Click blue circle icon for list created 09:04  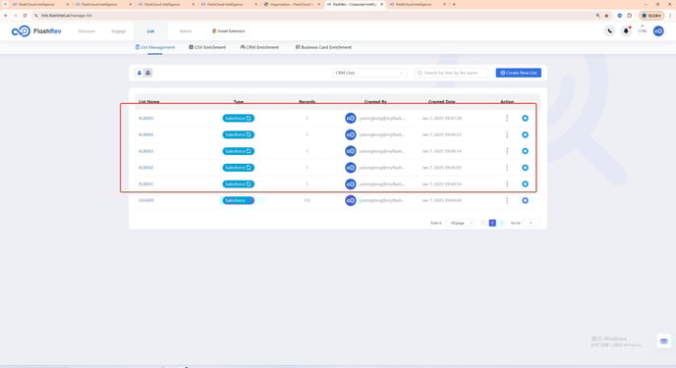(x=525, y=200)
